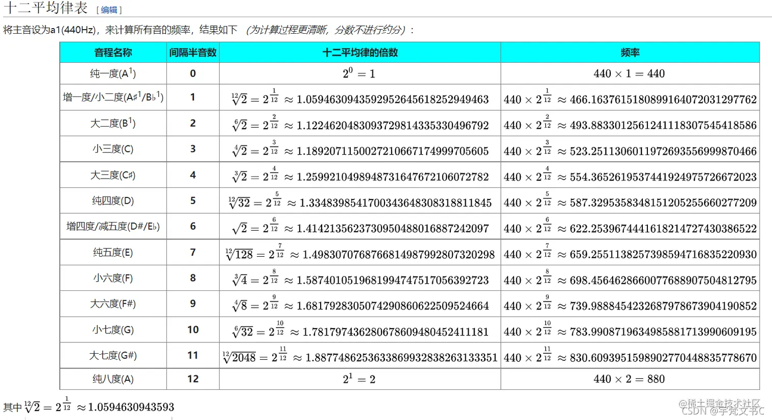Click frequency value 830.60939515989027704488357786 70
772x420 pixels.
point(663,358)
